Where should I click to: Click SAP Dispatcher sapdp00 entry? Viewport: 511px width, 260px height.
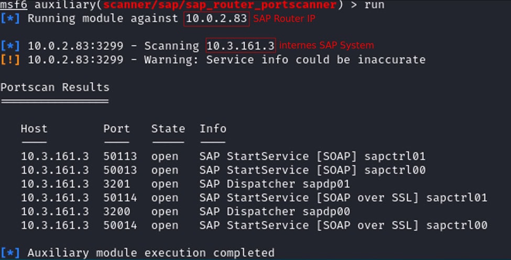pos(274,211)
